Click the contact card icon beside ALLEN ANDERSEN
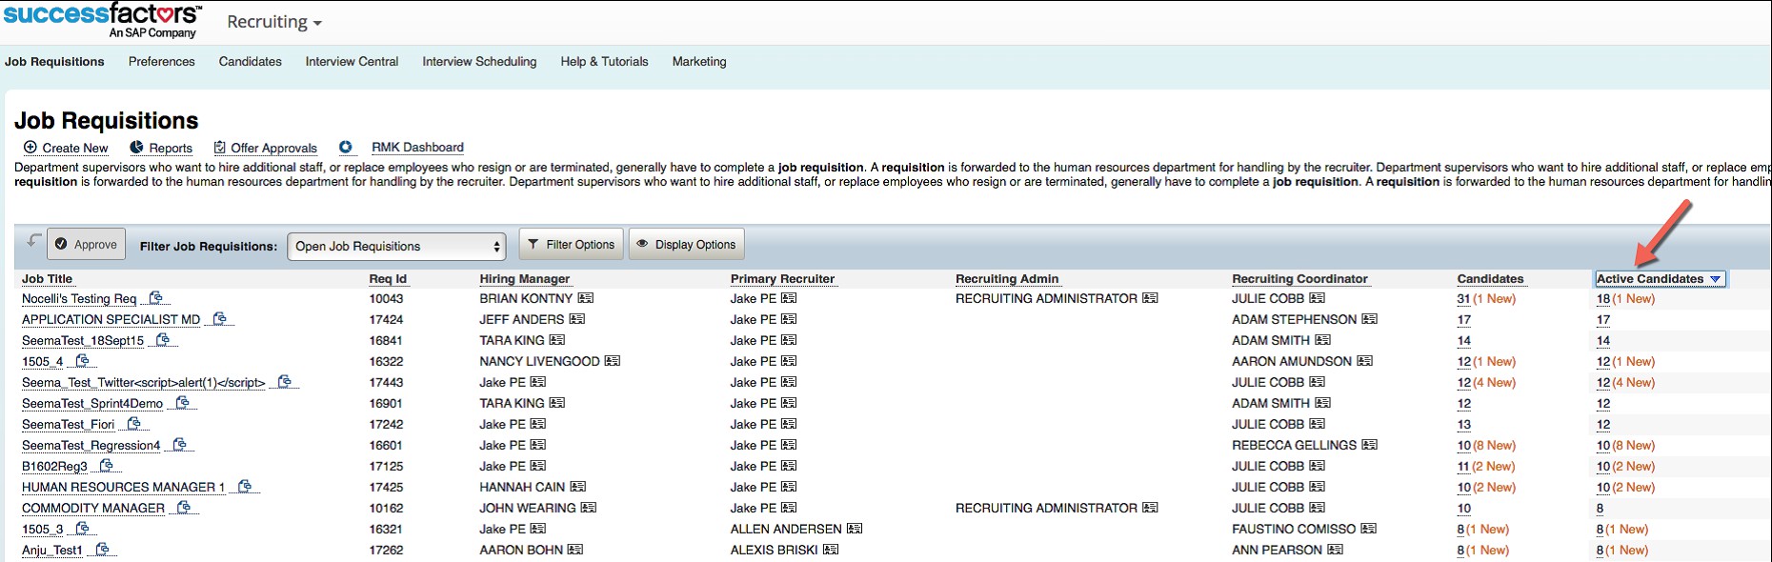This screenshot has width=1772, height=562. click(855, 529)
